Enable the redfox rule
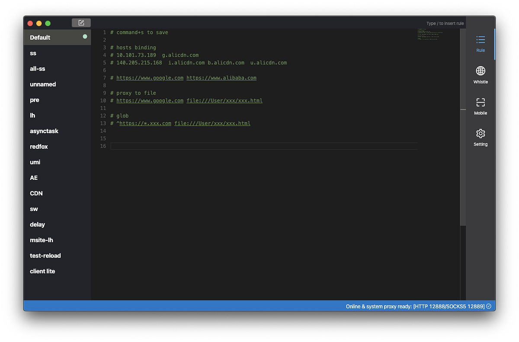 pos(38,147)
